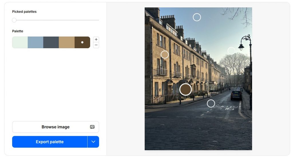This screenshot has width=293, height=157.
Task: Click the plus button to add a palette color
Action: [96, 39]
